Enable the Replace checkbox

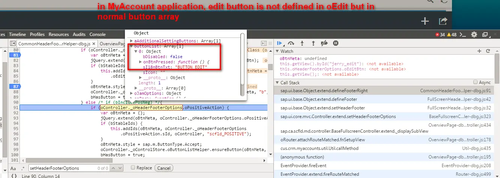point(133,168)
